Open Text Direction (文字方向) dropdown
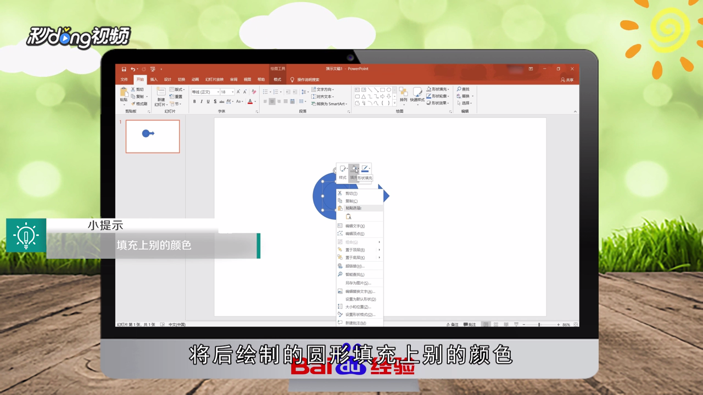 [323, 89]
